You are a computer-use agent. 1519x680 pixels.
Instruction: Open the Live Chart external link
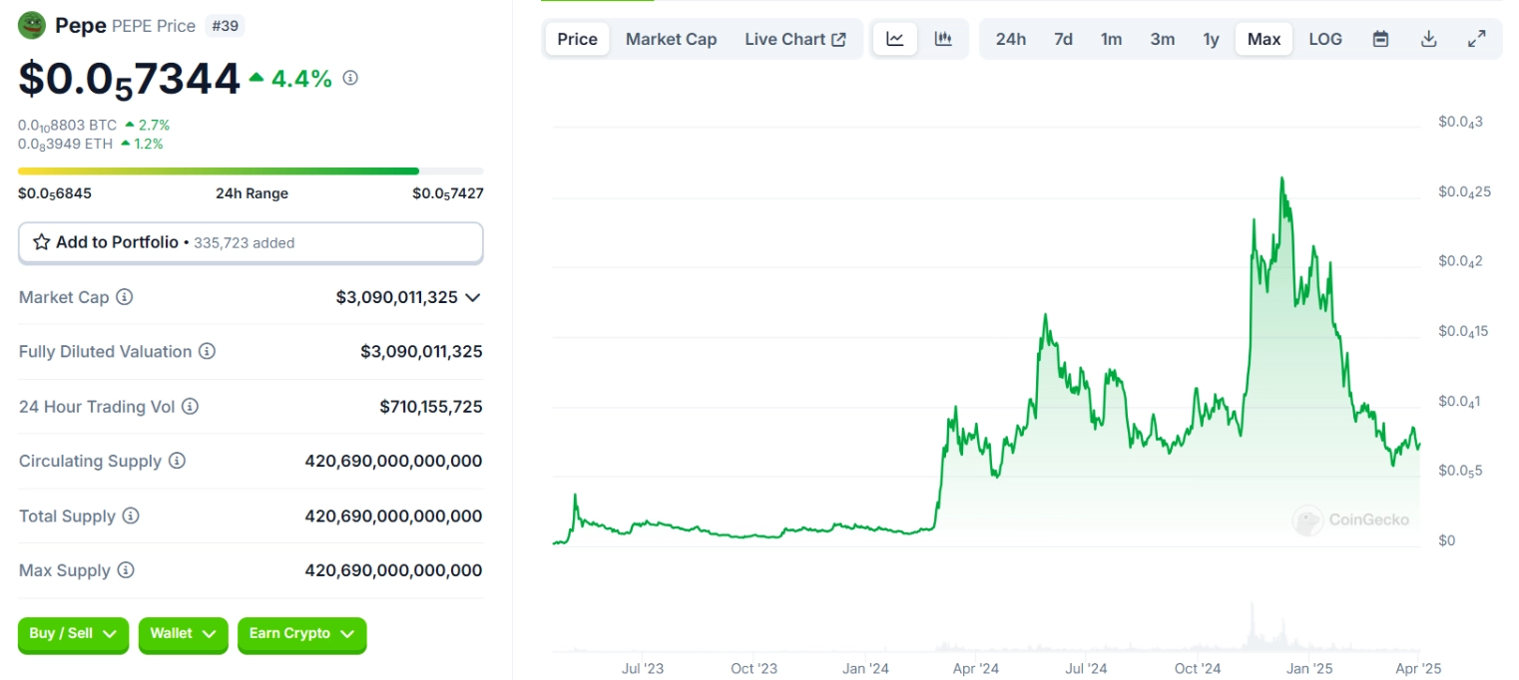point(795,39)
